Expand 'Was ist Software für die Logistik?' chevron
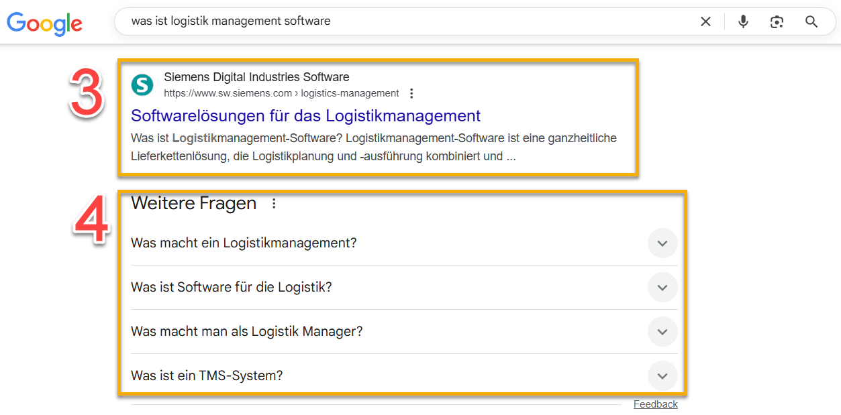The image size is (841, 415). pyautogui.click(x=662, y=288)
